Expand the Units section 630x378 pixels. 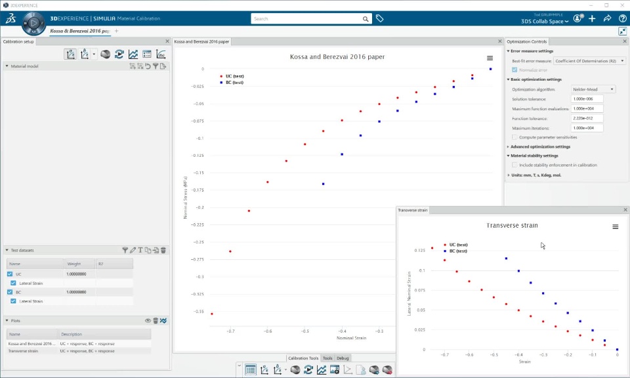click(508, 175)
